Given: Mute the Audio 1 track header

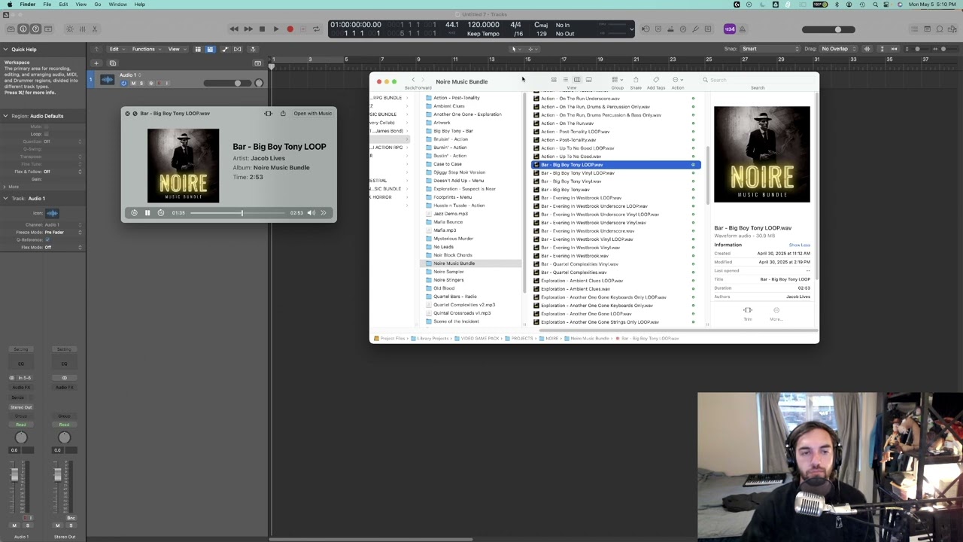Looking at the screenshot, I should tap(133, 83).
